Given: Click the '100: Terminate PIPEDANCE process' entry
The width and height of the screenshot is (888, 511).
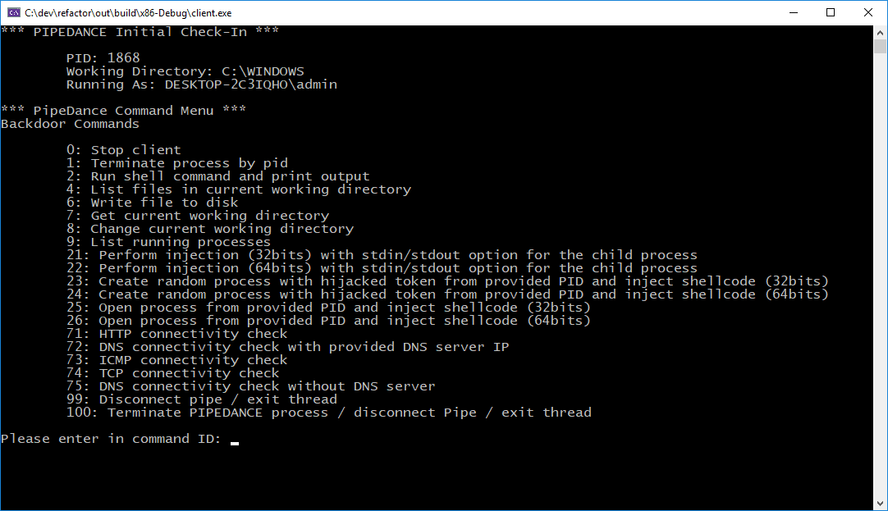Looking at the screenshot, I should click(x=328, y=413).
